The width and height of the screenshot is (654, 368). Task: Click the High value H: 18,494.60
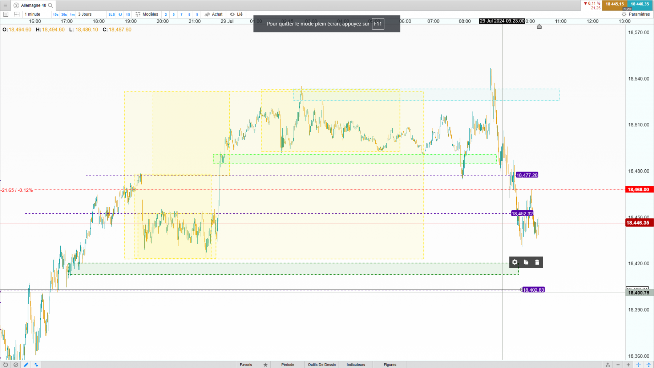[50, 30]
